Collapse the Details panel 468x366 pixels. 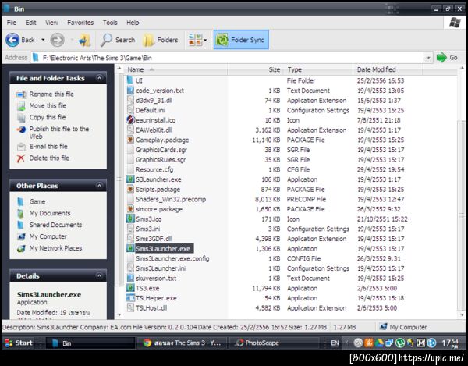click(99, 275)
